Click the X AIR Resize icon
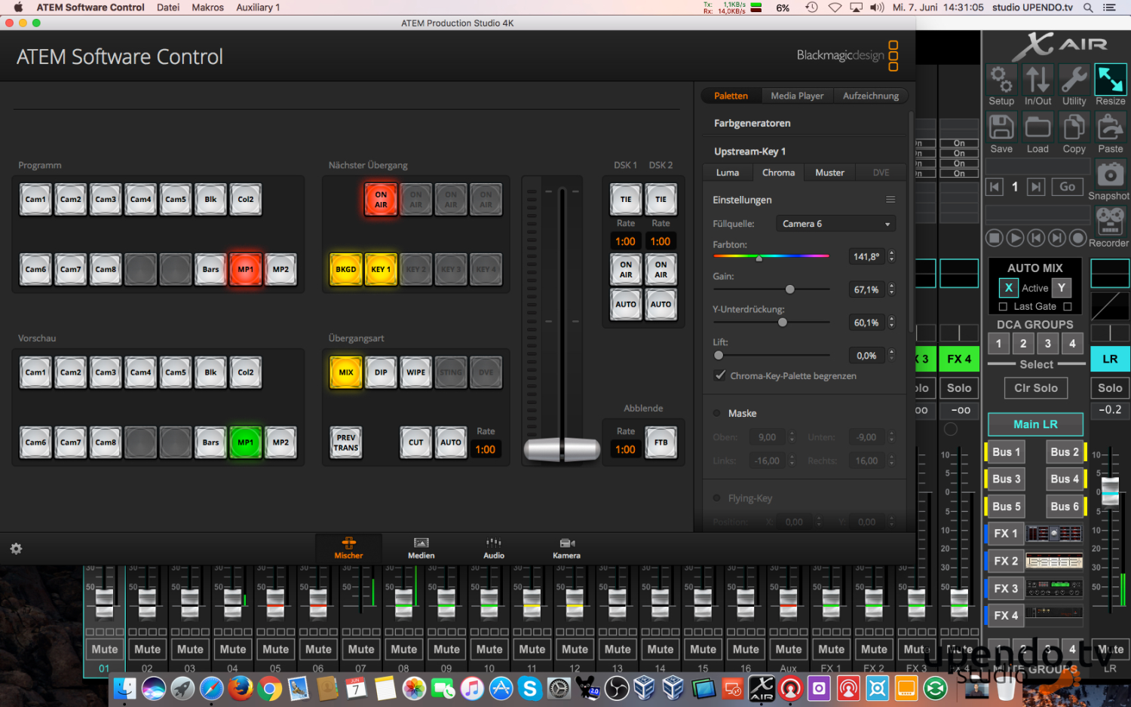Image resolution: width=1131 pixels, height=707 pixels. (x=1110, y=80)
